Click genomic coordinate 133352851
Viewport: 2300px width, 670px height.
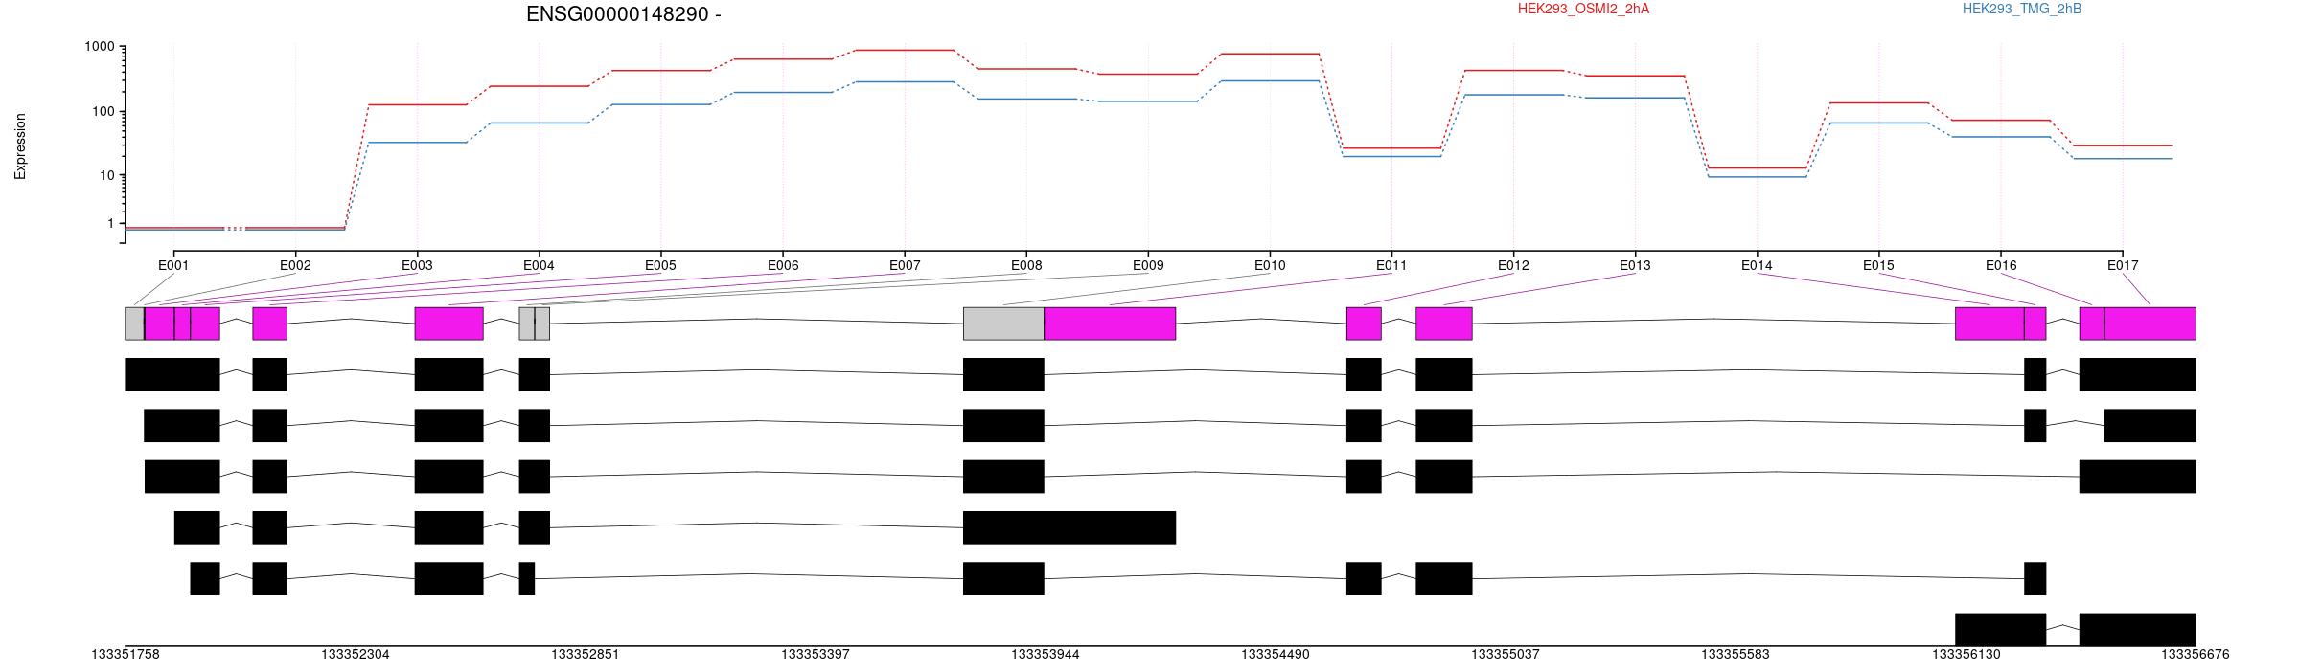click(586, 655)
